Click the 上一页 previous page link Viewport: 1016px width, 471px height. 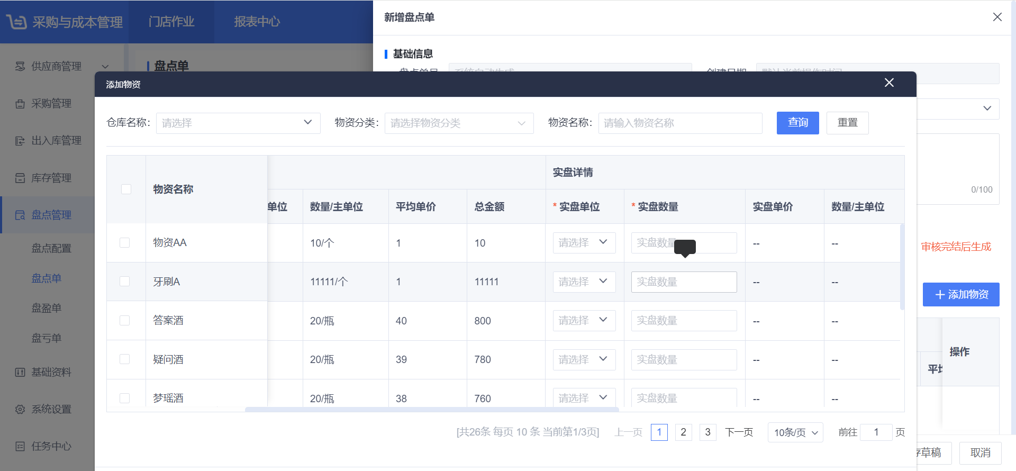click(628, 432)
